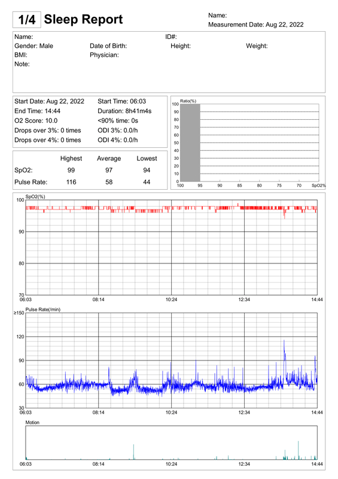Image resolution: width=338 pixels, height=479 pixels.
Task: Click the 'BMI:' label
Action: 21,55
